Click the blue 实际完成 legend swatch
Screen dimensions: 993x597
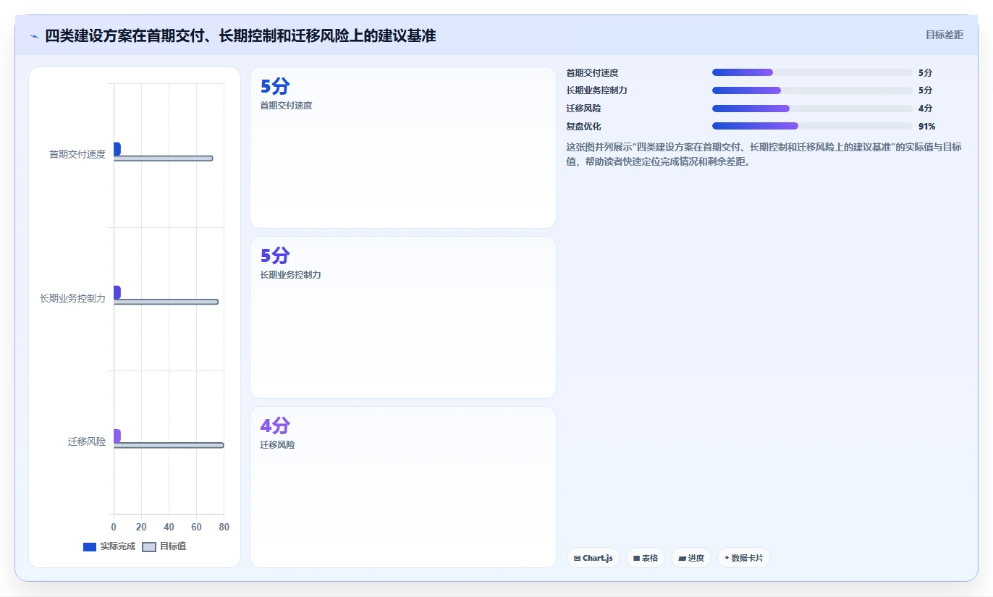tap(90, 547)
